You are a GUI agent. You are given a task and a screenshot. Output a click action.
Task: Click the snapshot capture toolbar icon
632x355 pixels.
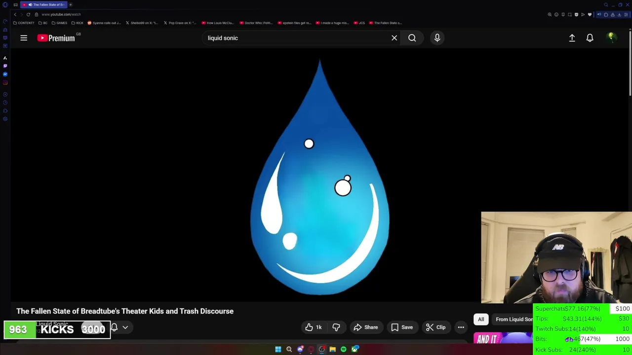[x=569, y=14]
